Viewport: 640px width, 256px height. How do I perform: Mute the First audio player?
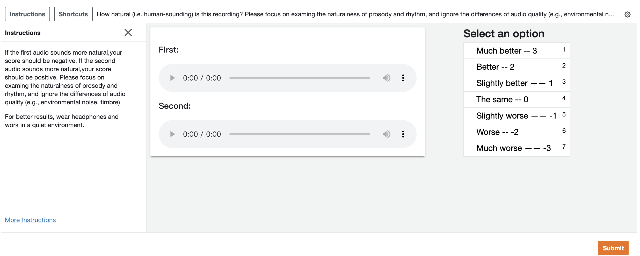pyautogui.click(x=386, y=78)
